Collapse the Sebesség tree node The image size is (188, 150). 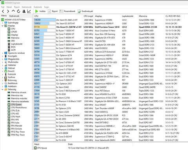click(2, 89)
